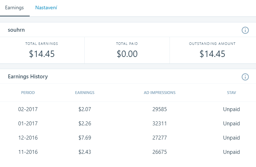This screenshot has height=167, width=256.
Task: Click the Unpaid status for 12-2016
Action: [x=231, y=138]
